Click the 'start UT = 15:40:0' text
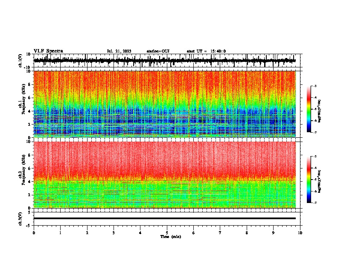Image resolution: width=338 pixels, height=261 pixels. tap(206, 51)
